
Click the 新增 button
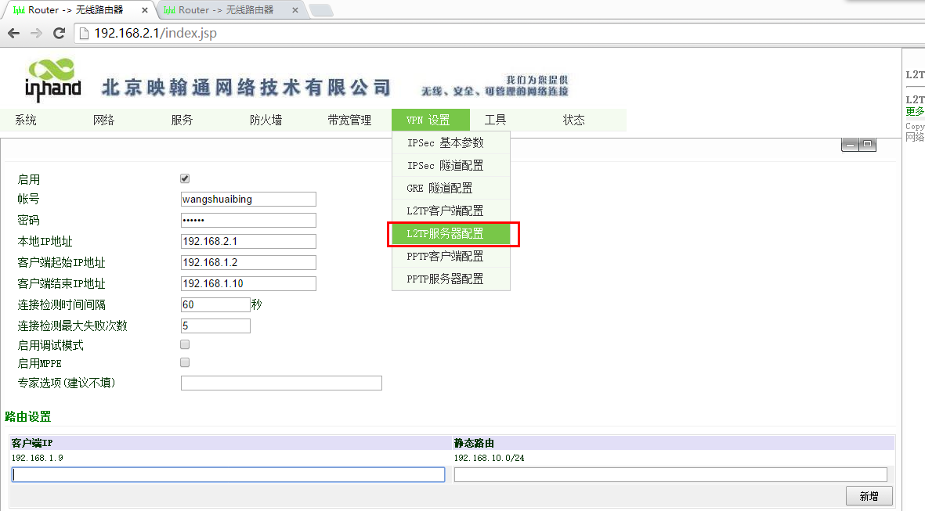869,496
